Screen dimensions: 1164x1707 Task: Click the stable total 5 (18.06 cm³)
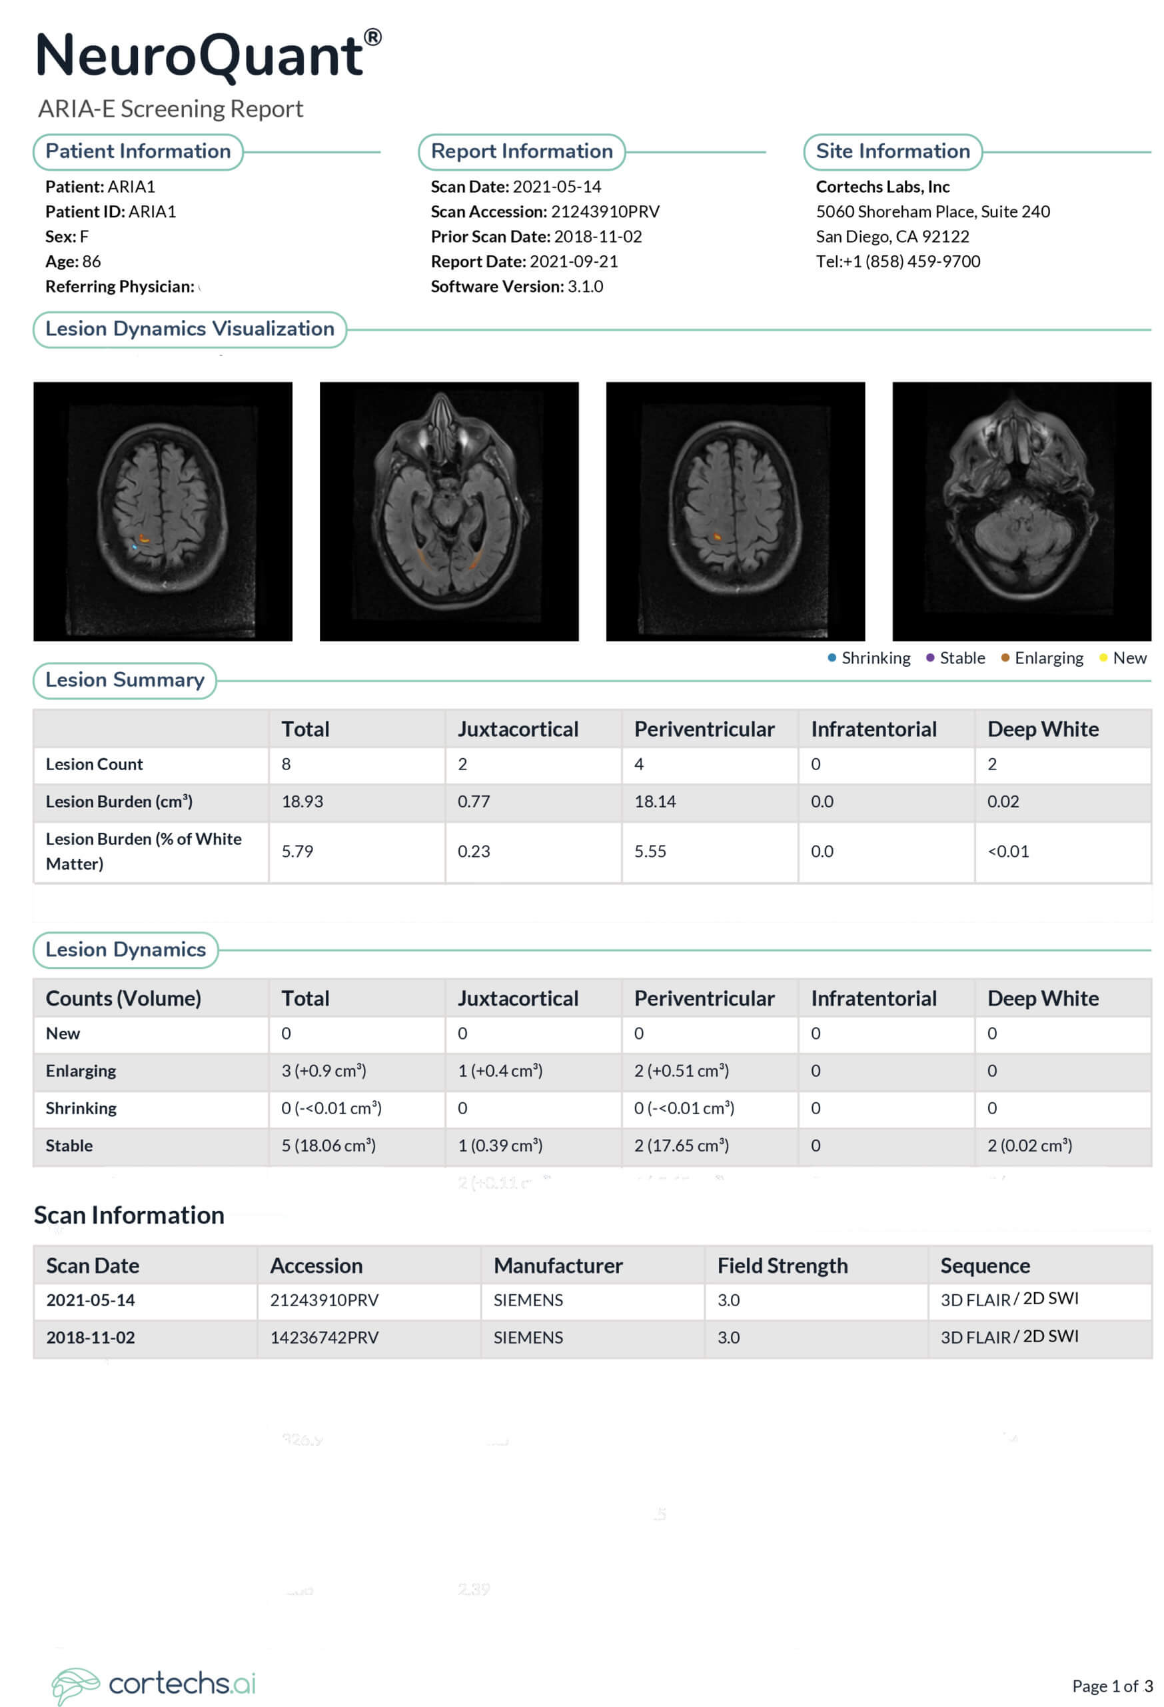328,1147
